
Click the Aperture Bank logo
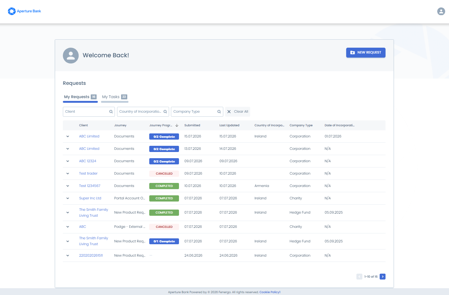(x=24, y=11)
